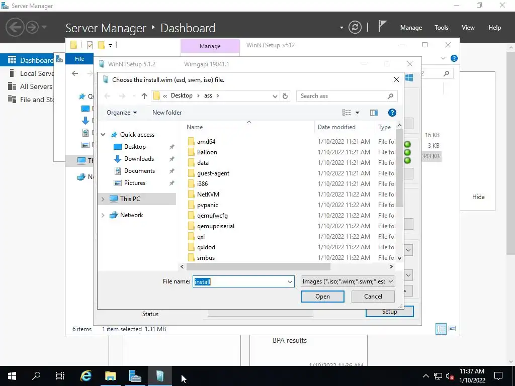
Task: Click the Setup button in WinNTSetup
Action: pos(390,312)
